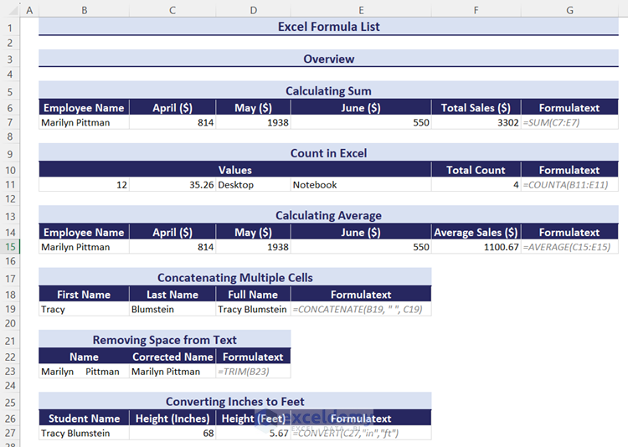The height and width of the screenshot is (447, 628).
Task: Select formula text =COUNTA(B11:E11)
Action: coord(569,185)
